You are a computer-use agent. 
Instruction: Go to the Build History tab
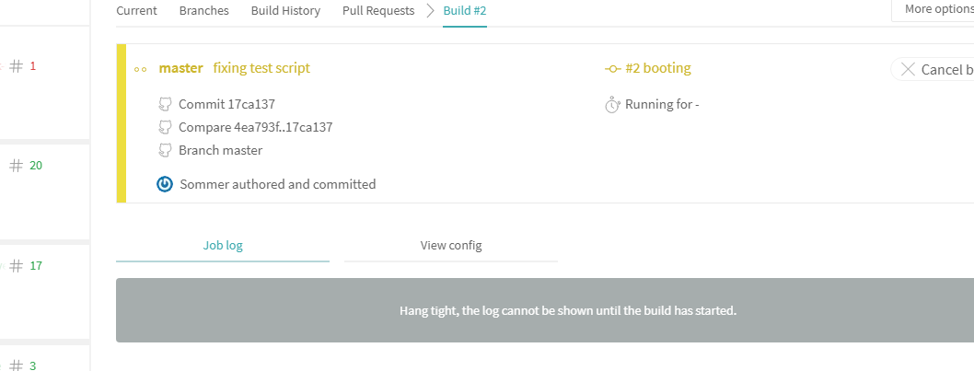tap(285, 11)
